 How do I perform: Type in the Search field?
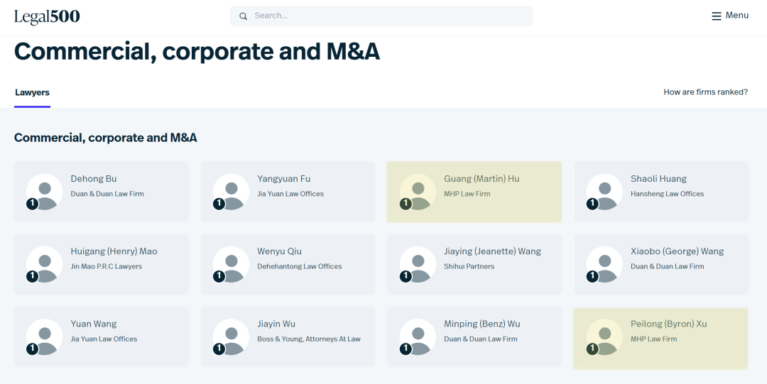(x=387, y=16)
